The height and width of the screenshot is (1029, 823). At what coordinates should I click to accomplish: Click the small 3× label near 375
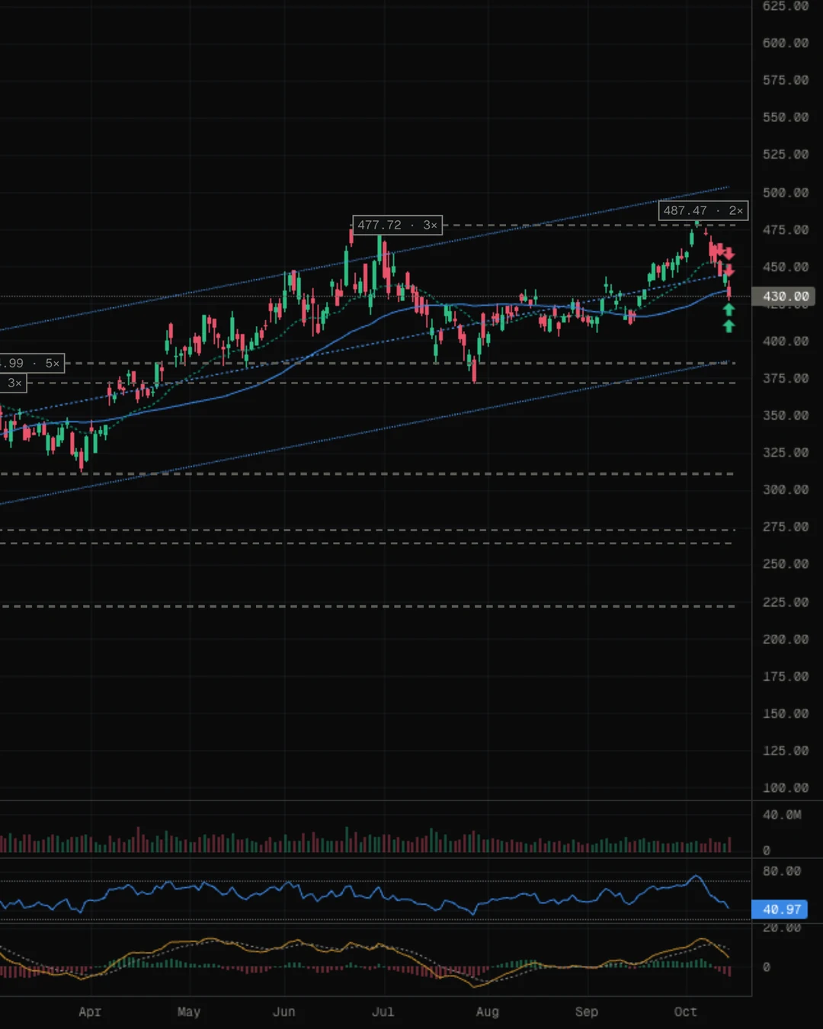(x=14, y=383)
